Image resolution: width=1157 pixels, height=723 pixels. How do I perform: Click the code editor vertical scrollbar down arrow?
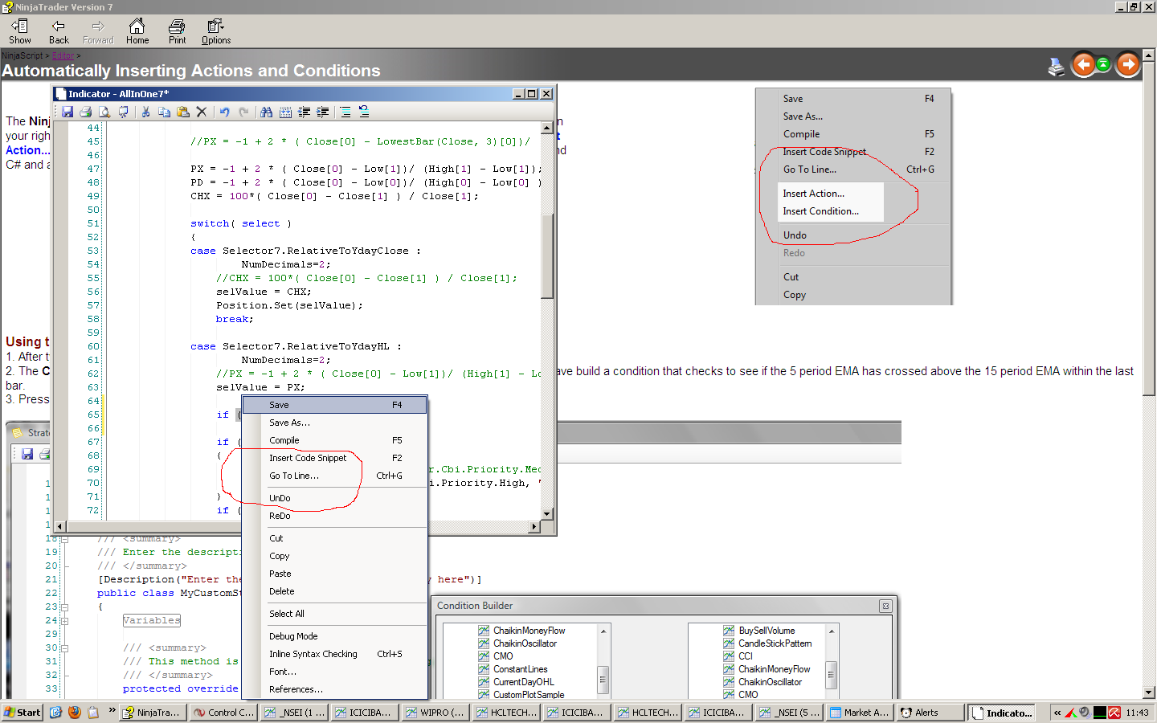[x=546, y=514]
